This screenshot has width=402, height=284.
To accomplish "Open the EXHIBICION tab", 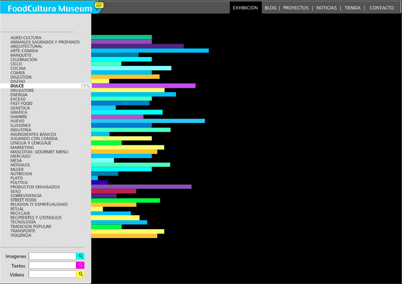I will click(x=245, y=8).
